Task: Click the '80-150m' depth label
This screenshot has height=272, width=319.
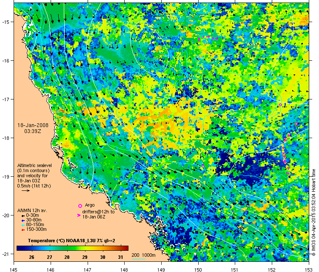Action: point(35,225)
